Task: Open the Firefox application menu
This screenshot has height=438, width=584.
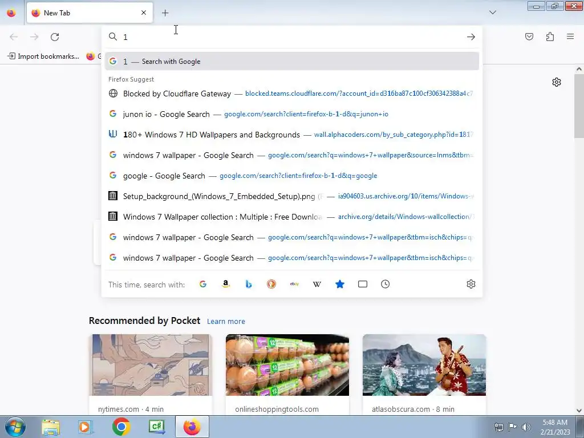Action: [x=570, y=36]
